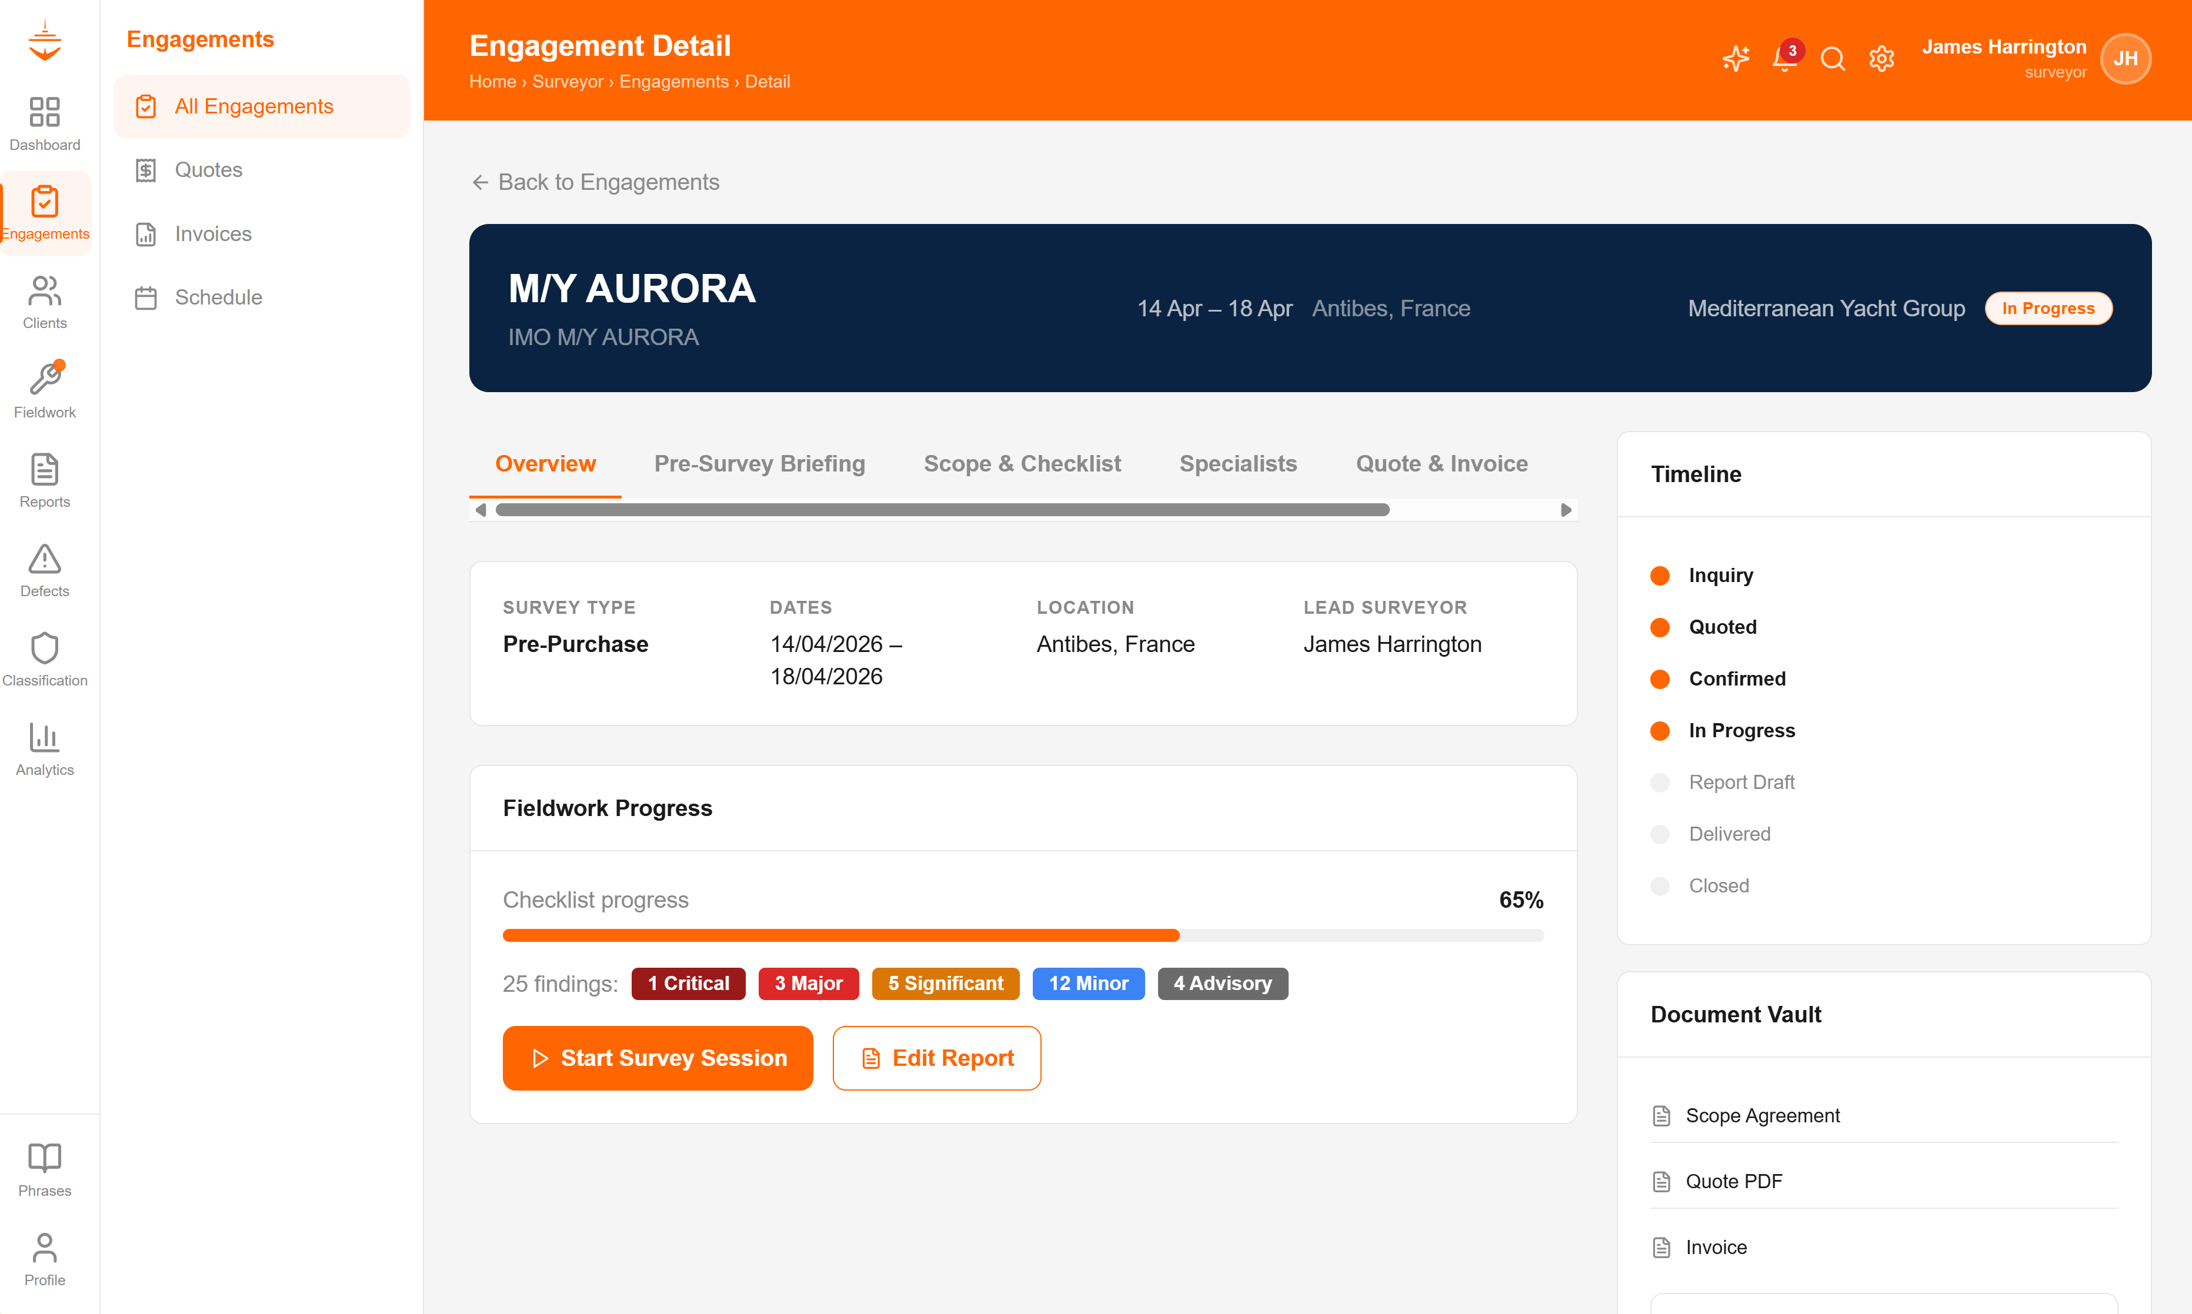Click the JH user avatar
The height and width of the screenshot is (1314, 2192).
click(x=2125, y=59)
